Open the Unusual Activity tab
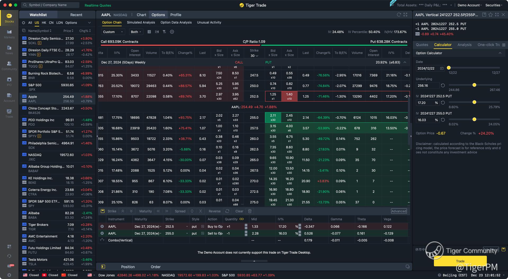This screenshot has width=508, height=279. point(209,22)
